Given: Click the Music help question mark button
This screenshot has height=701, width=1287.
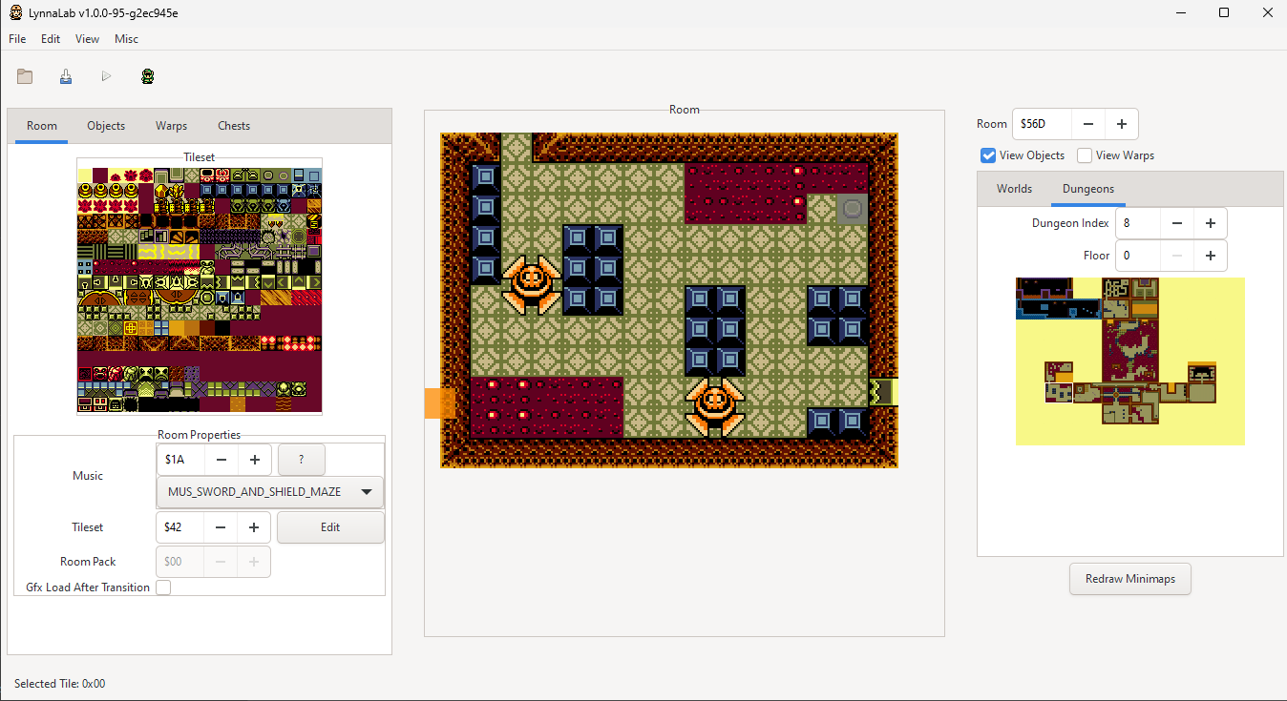Looking at the screenshot, I should pyautogui.click(x=302, y=460).
